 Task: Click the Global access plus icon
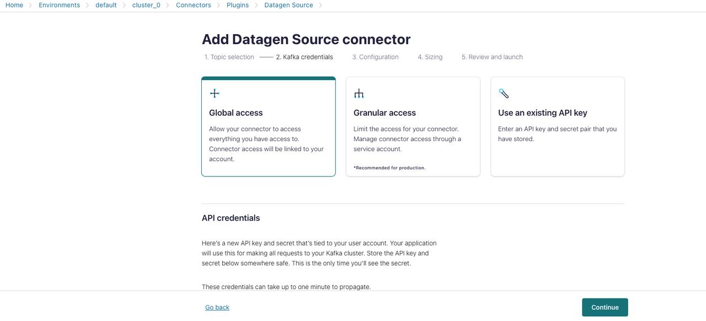click(x=215, y=93)
